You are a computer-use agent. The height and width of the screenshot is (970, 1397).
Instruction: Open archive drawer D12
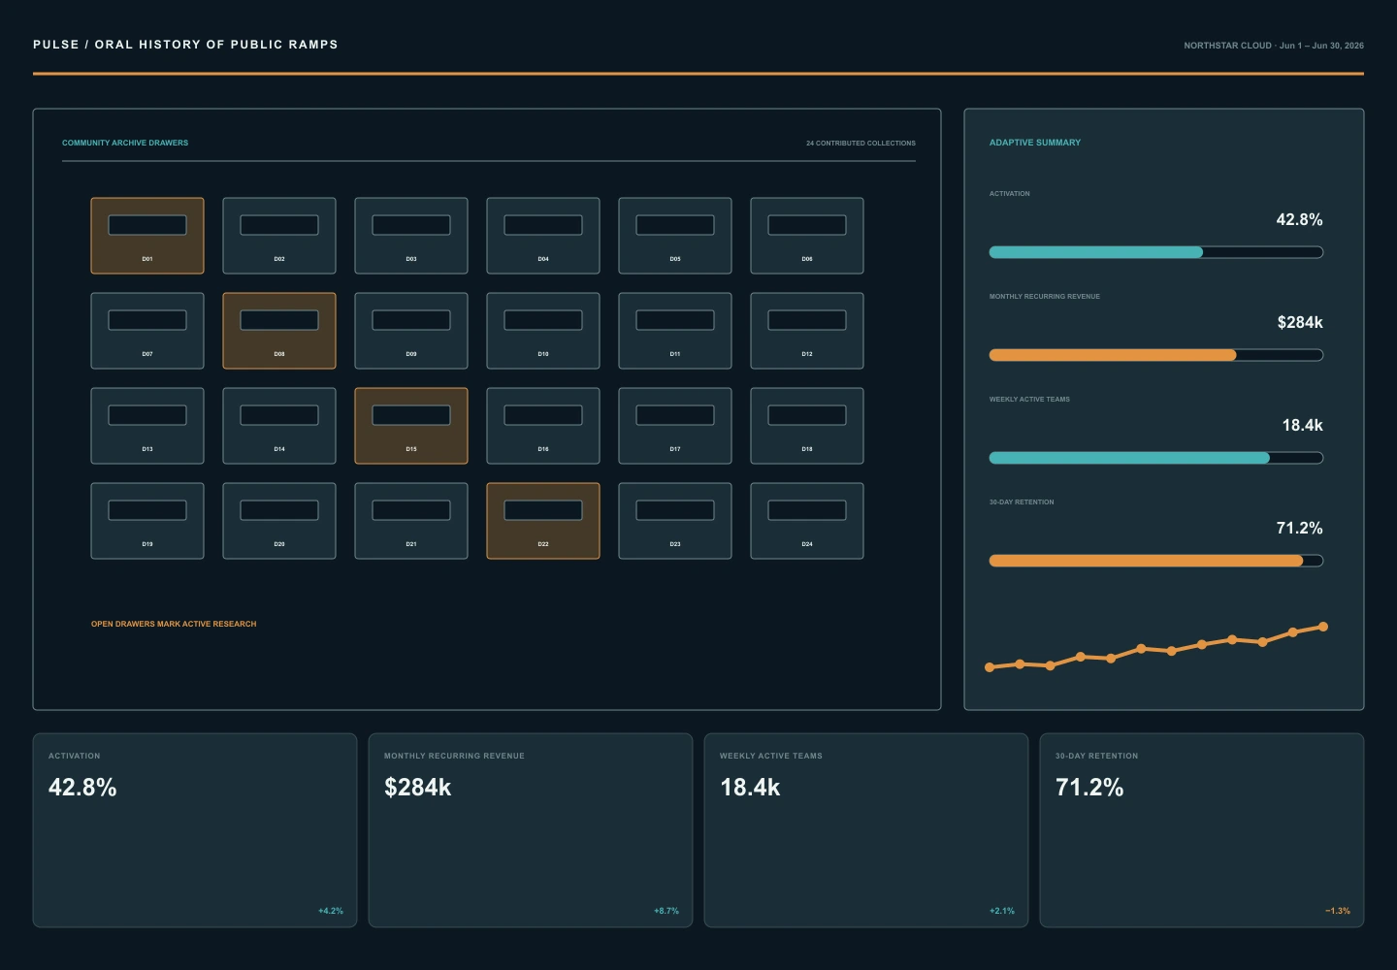[807, 331]
